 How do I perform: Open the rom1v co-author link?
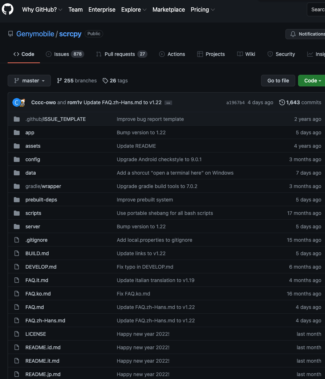coord(75,102)
